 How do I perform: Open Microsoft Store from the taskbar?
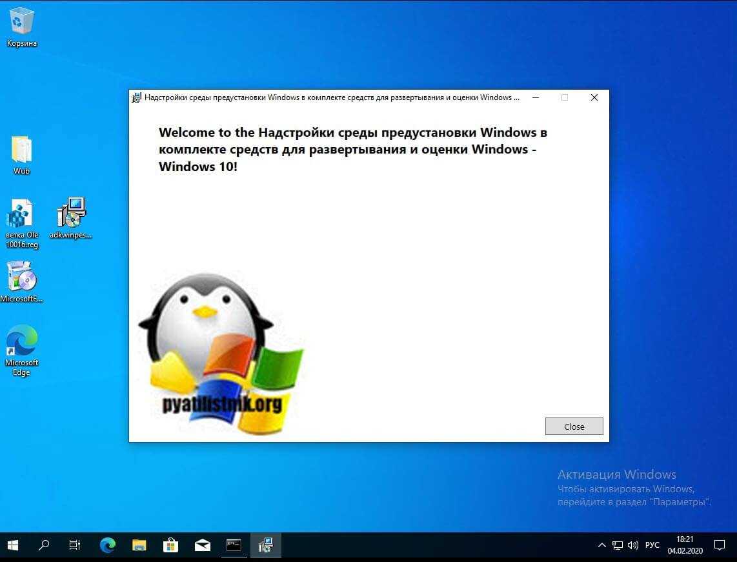[170, 546]
